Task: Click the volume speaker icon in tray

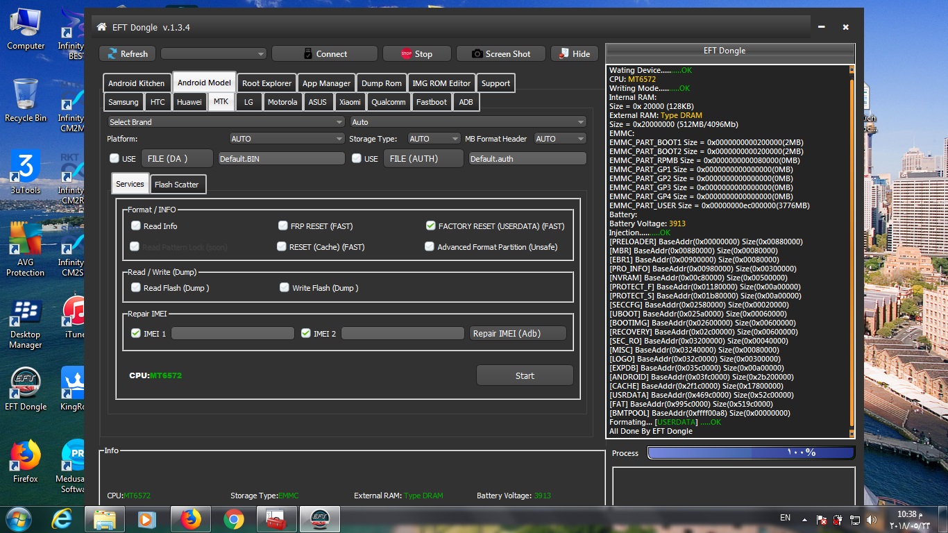Action: [x=872, y=520]
